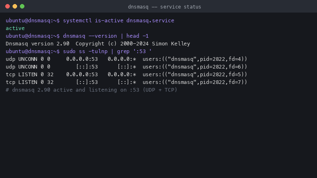Click the tcp LISTEN row with fd=5
The image size is (317, 178).
point(126,75)
